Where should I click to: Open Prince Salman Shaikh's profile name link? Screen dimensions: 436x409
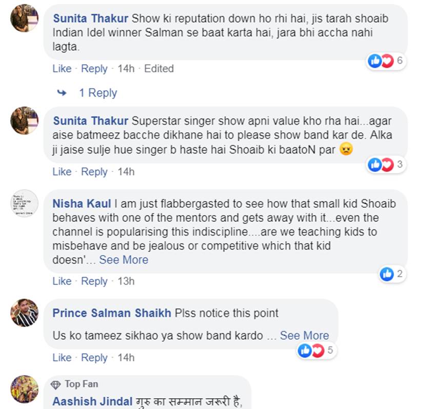pyautogui.click(x=112, y=313)
